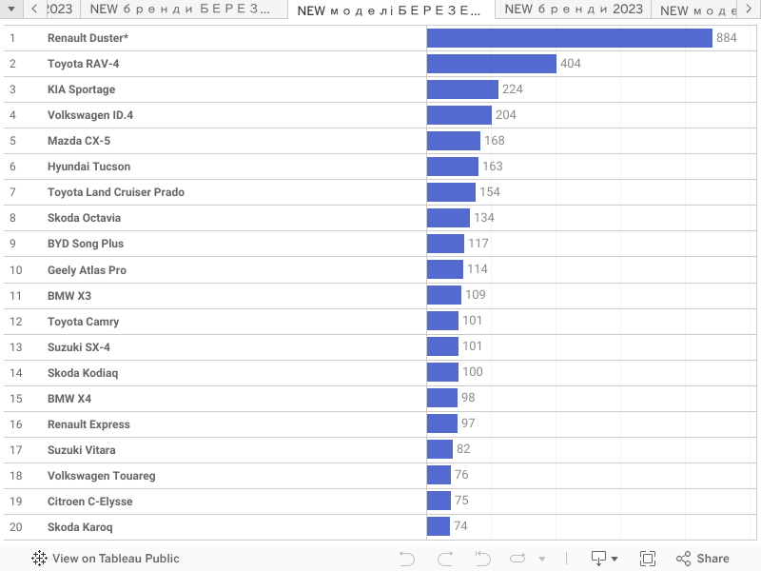Click the value 404 label
This screenshot has height=571, width=761.
(571, 64)
